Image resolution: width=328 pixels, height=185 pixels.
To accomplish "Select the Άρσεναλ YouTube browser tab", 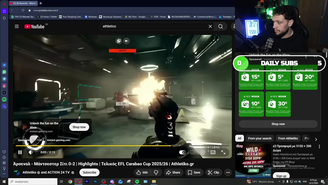I will [23, 3].
